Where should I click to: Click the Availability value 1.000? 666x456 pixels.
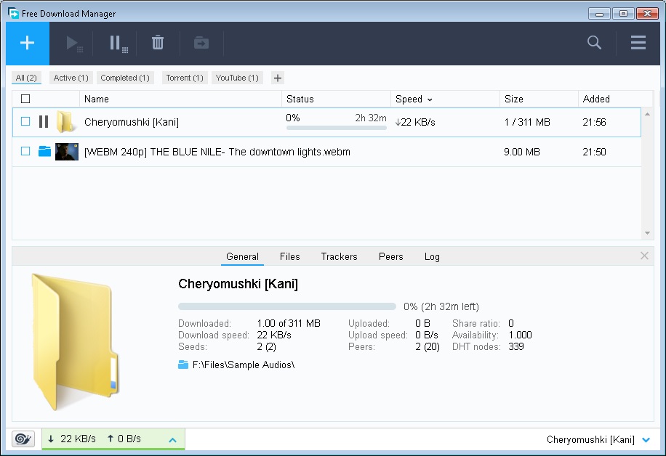pos(521,335)
